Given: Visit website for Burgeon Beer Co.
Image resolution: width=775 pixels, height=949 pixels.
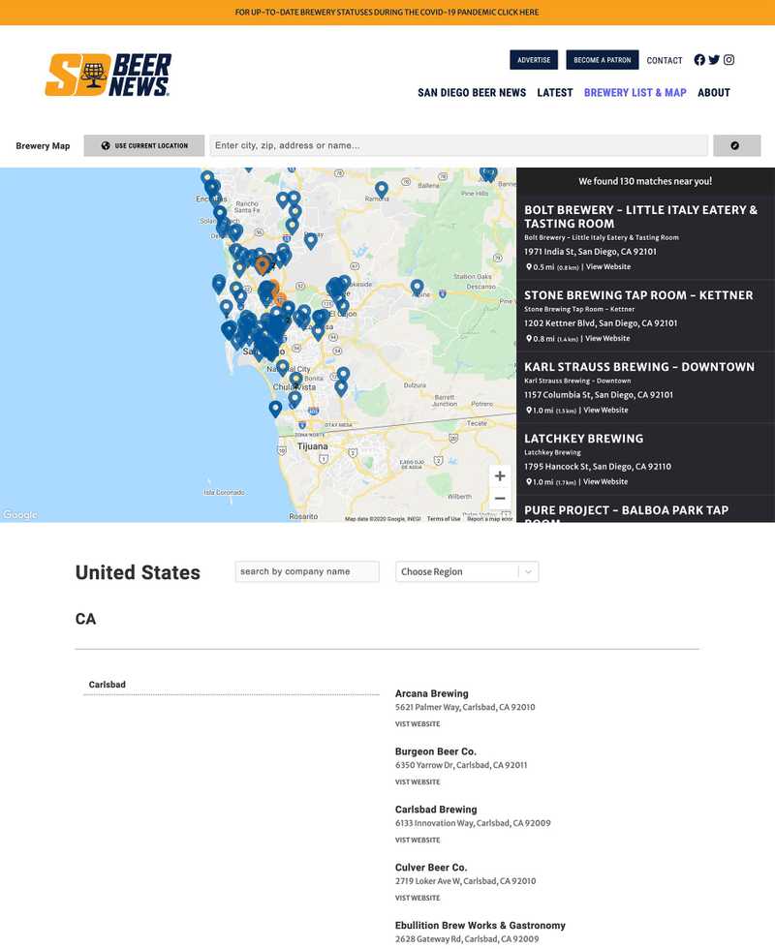Looking at the screenshot, I should coord(418,782).
